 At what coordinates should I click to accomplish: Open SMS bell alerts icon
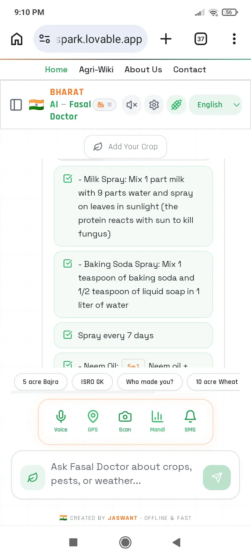190,421
